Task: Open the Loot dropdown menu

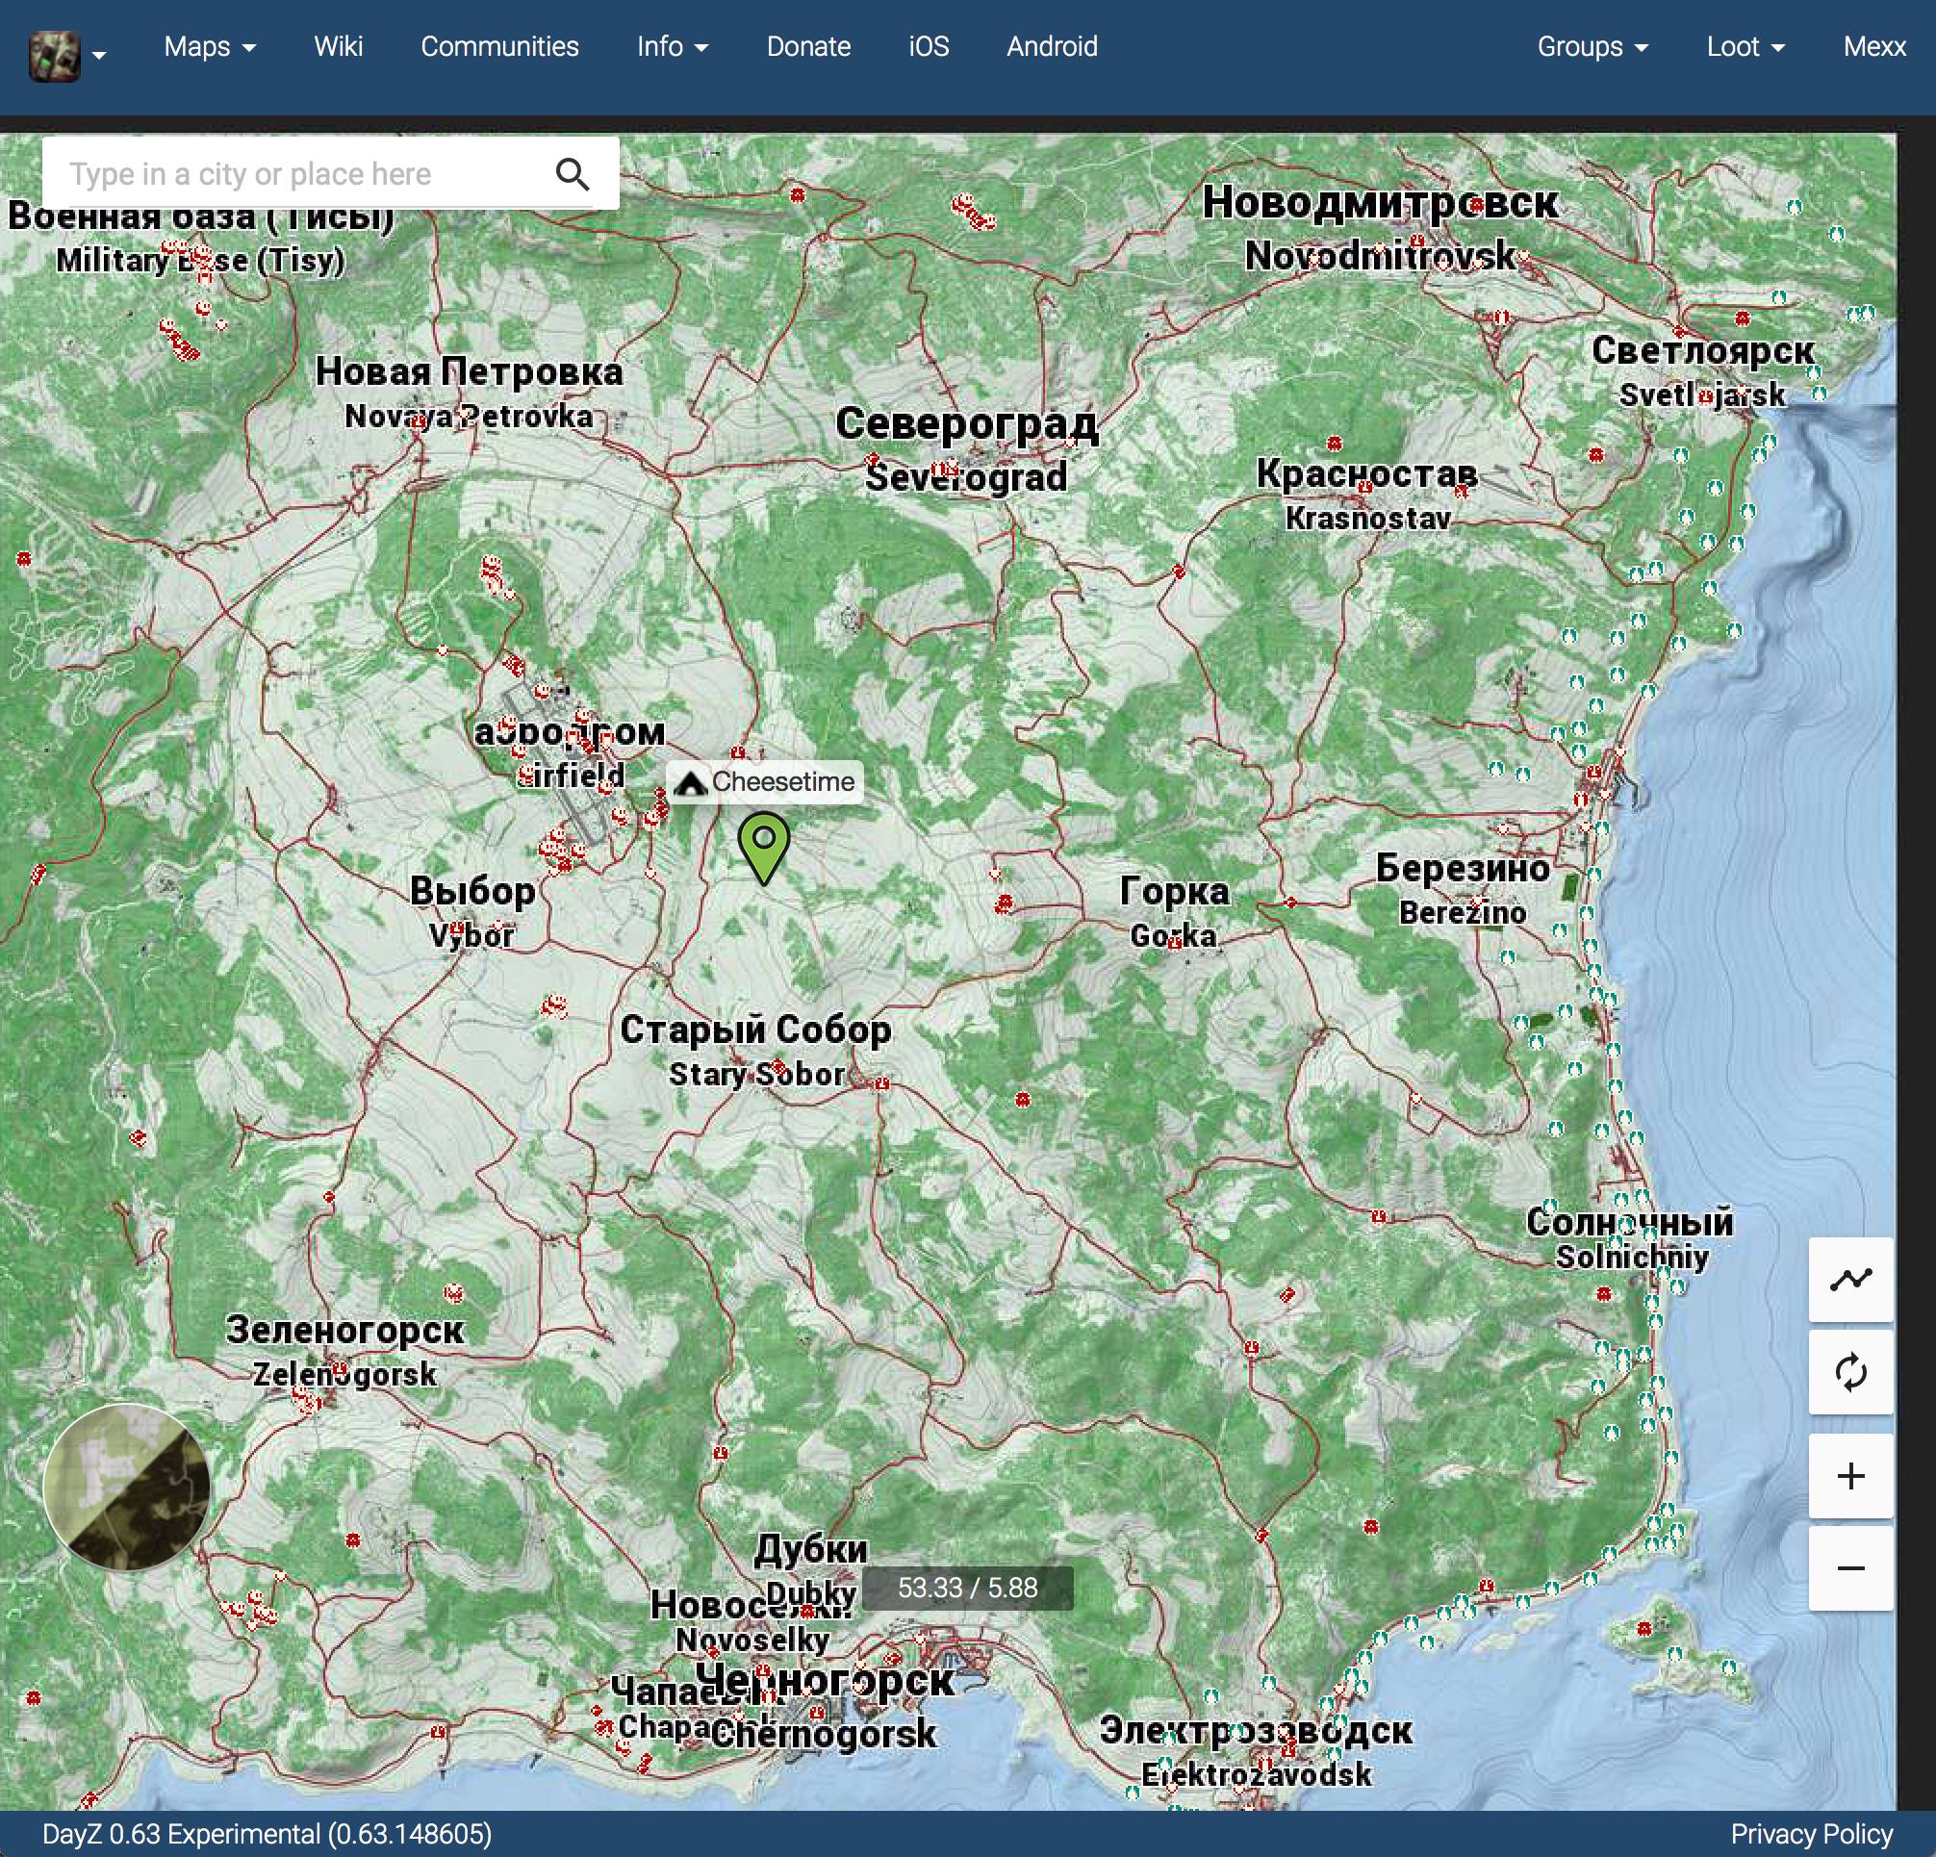Action: tap(1745, 46)
